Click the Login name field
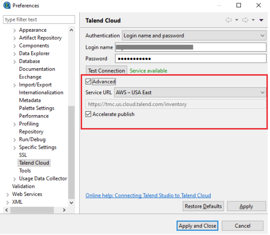270x235 pixels. click(191, 47)
